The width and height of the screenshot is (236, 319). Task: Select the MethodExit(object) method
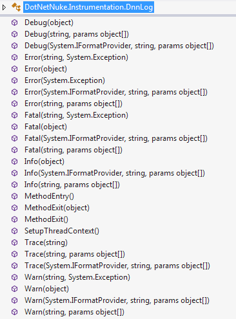coord(57,208)
